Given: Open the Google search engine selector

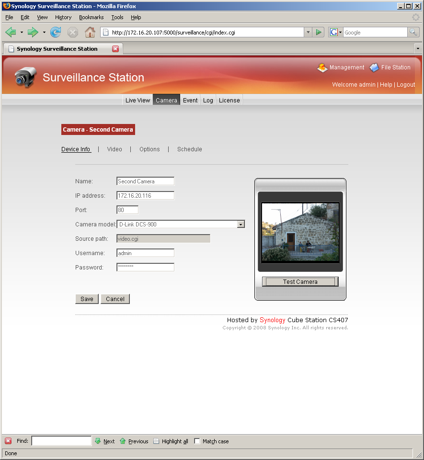Looking at the screenshot, I should 336,32.
